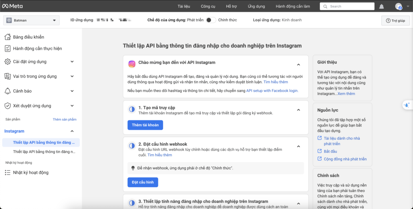Screen dimensions: 413x209
Task: Click external link icon beside Tài liệu dành cho nhà phát triển
Action: (319, 138)
